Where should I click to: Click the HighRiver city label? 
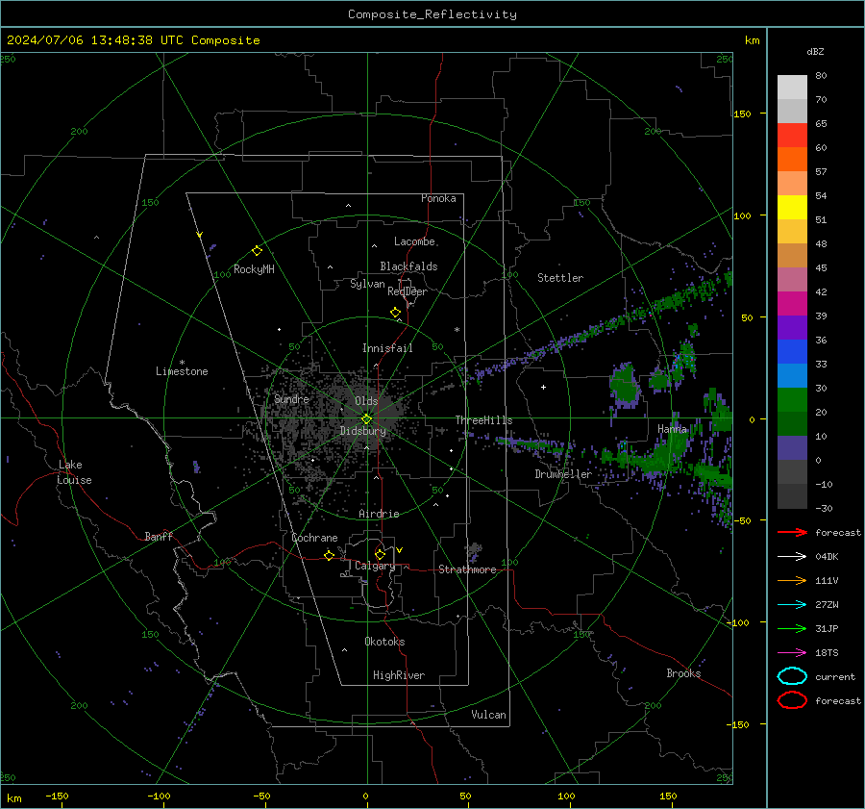coord(399,675)
